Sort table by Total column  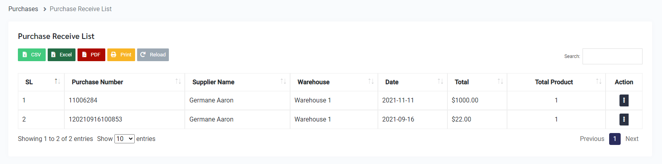coord(462,82)
